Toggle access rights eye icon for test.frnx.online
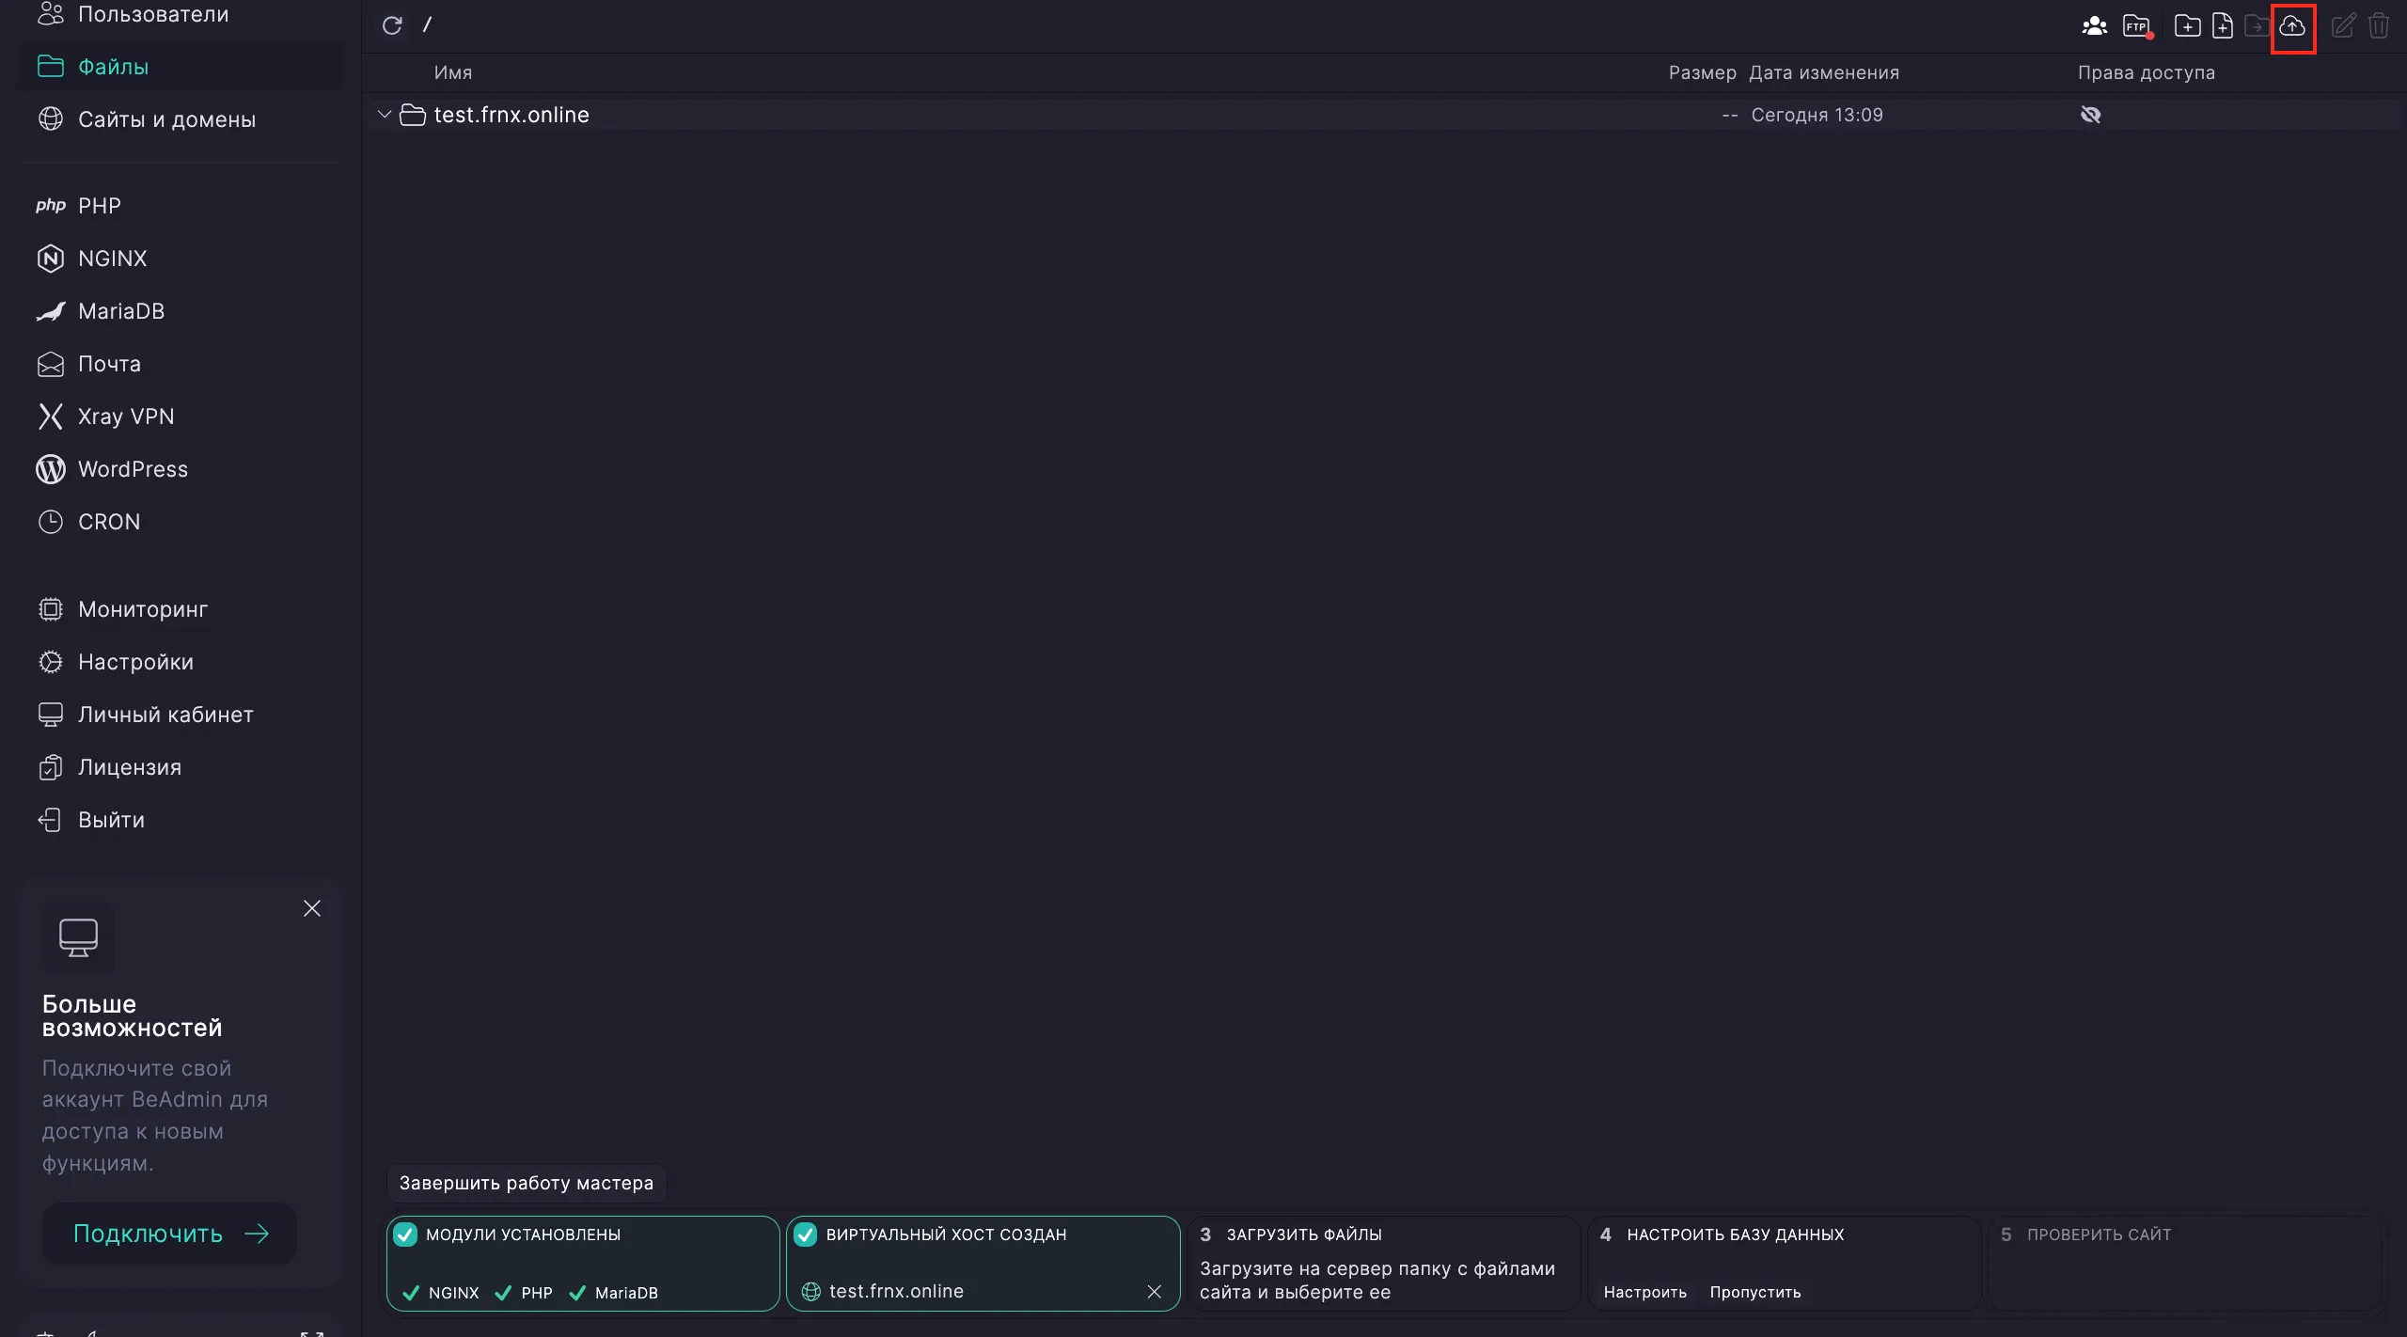Viewport: 2407px width, 1337px height. tap(2090, 115)
